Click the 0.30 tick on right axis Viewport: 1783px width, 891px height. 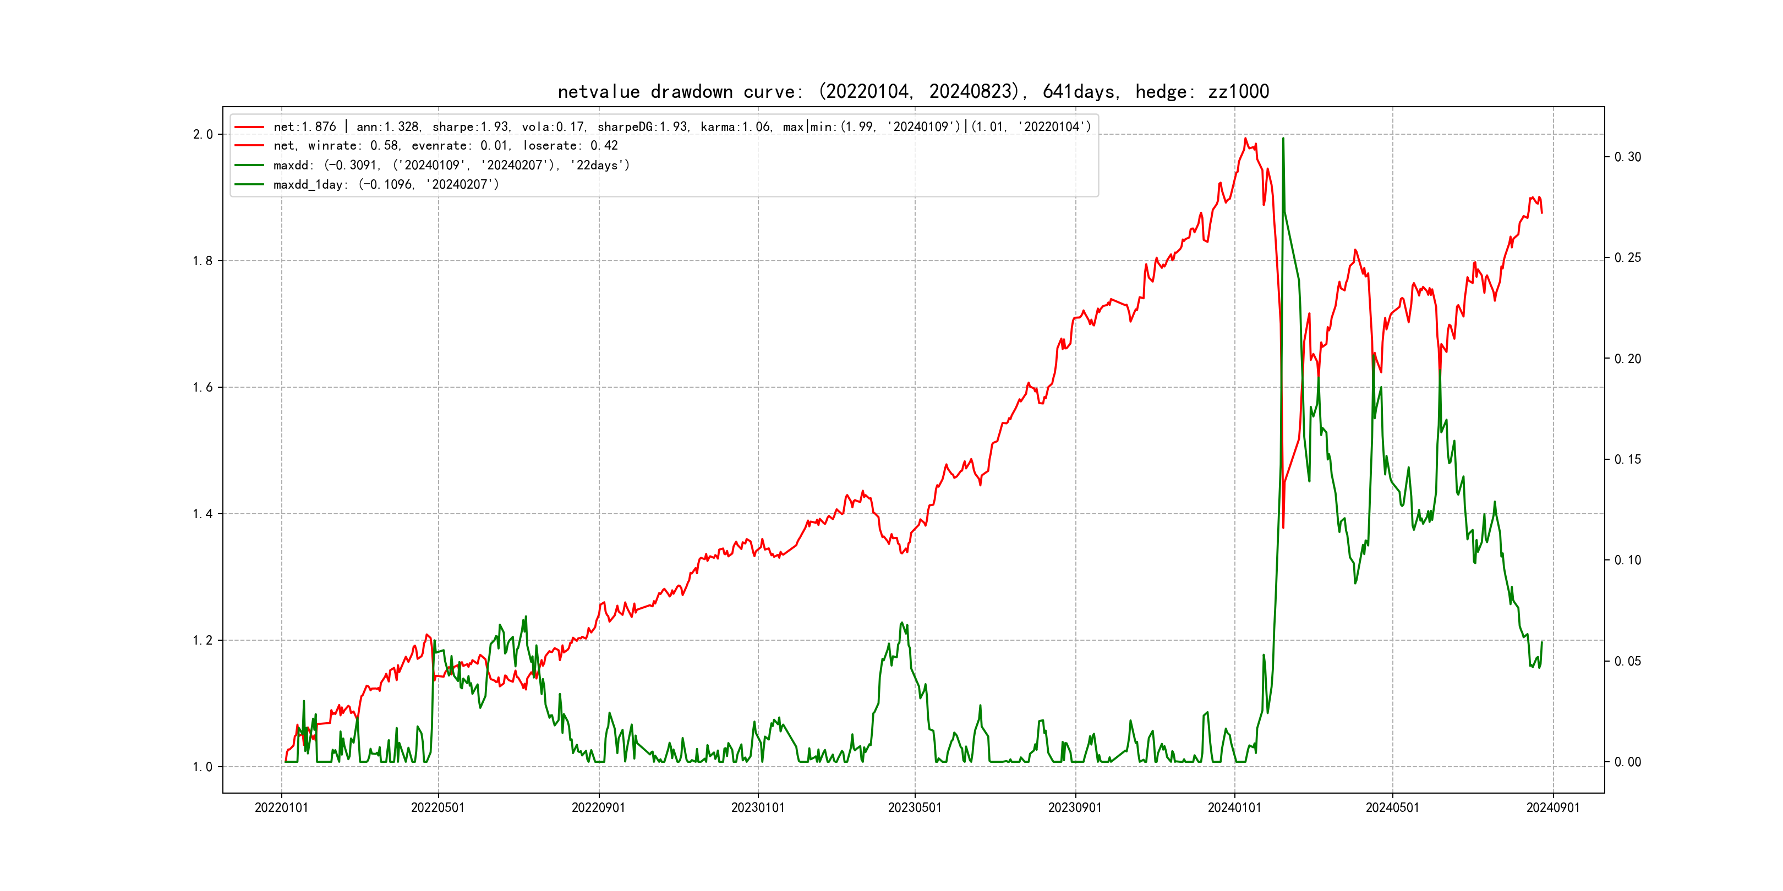(1627, 157)
